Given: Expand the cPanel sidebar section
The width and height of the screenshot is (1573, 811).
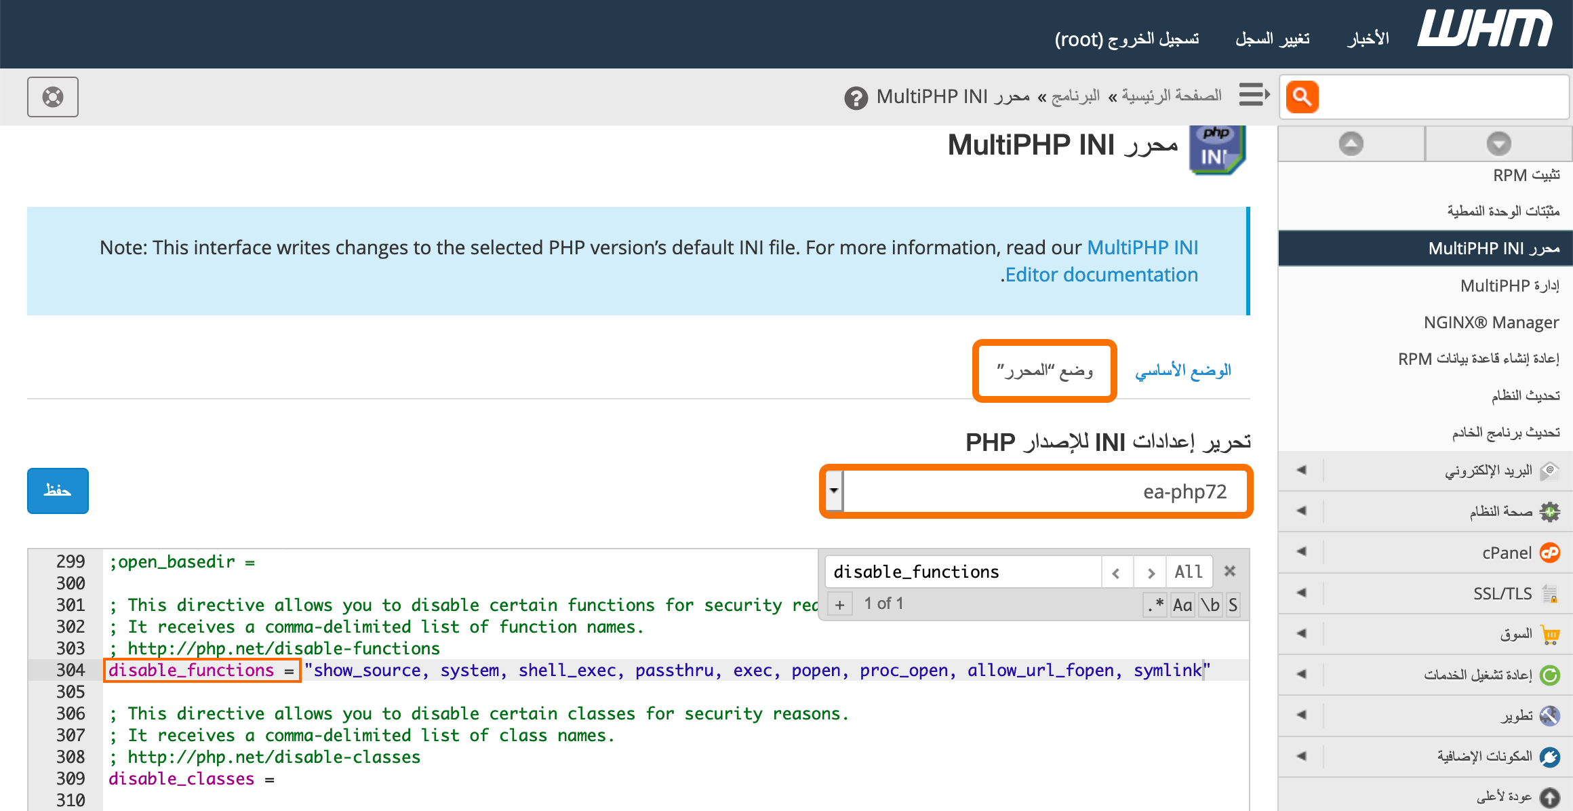Looking at the screenshot, I should pyautogui.click(x=1301, y=551).
